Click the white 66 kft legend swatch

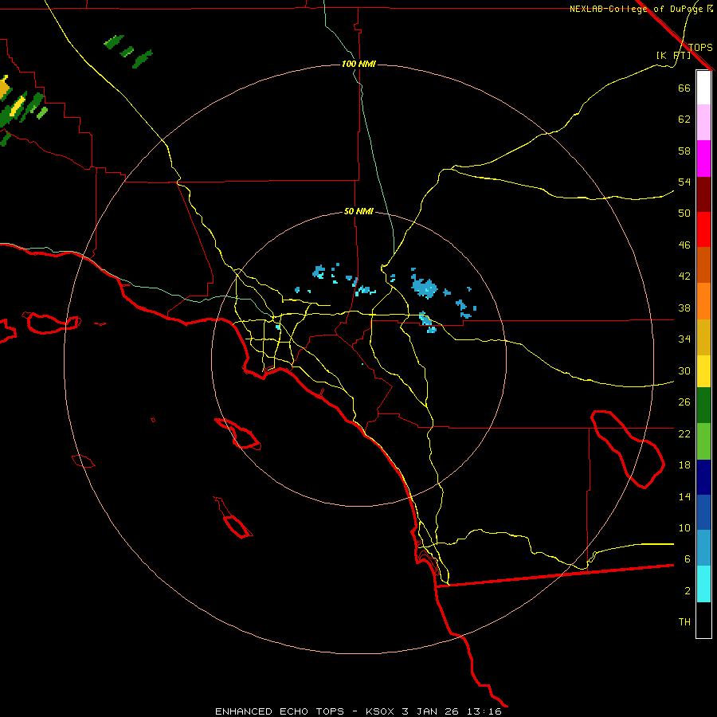703,88
